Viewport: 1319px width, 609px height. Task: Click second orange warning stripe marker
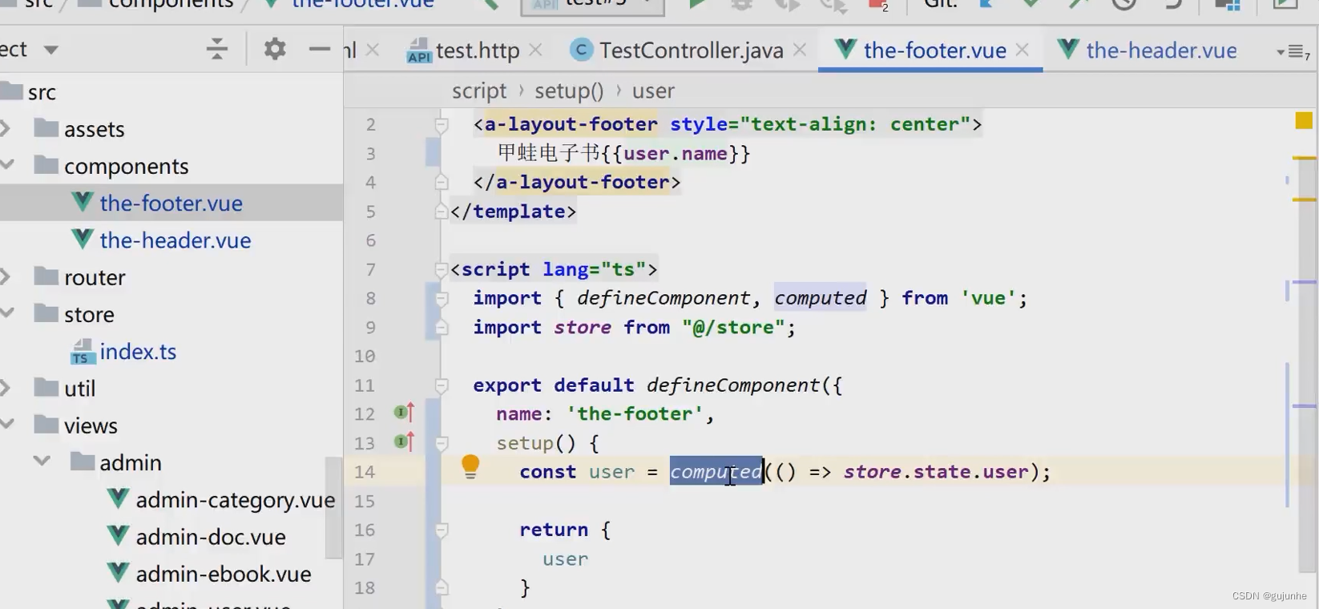pos(1304,200)
